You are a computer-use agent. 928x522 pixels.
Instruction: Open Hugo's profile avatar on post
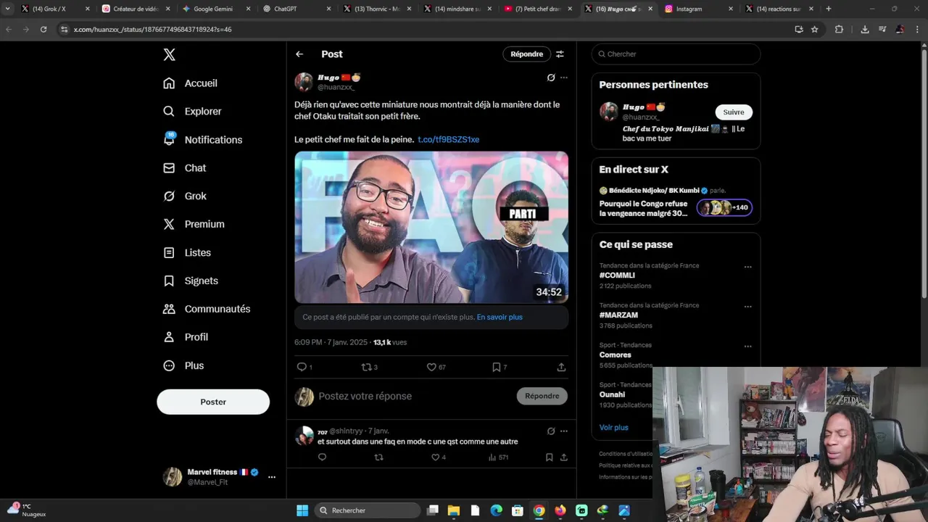(x=304, y=81)
